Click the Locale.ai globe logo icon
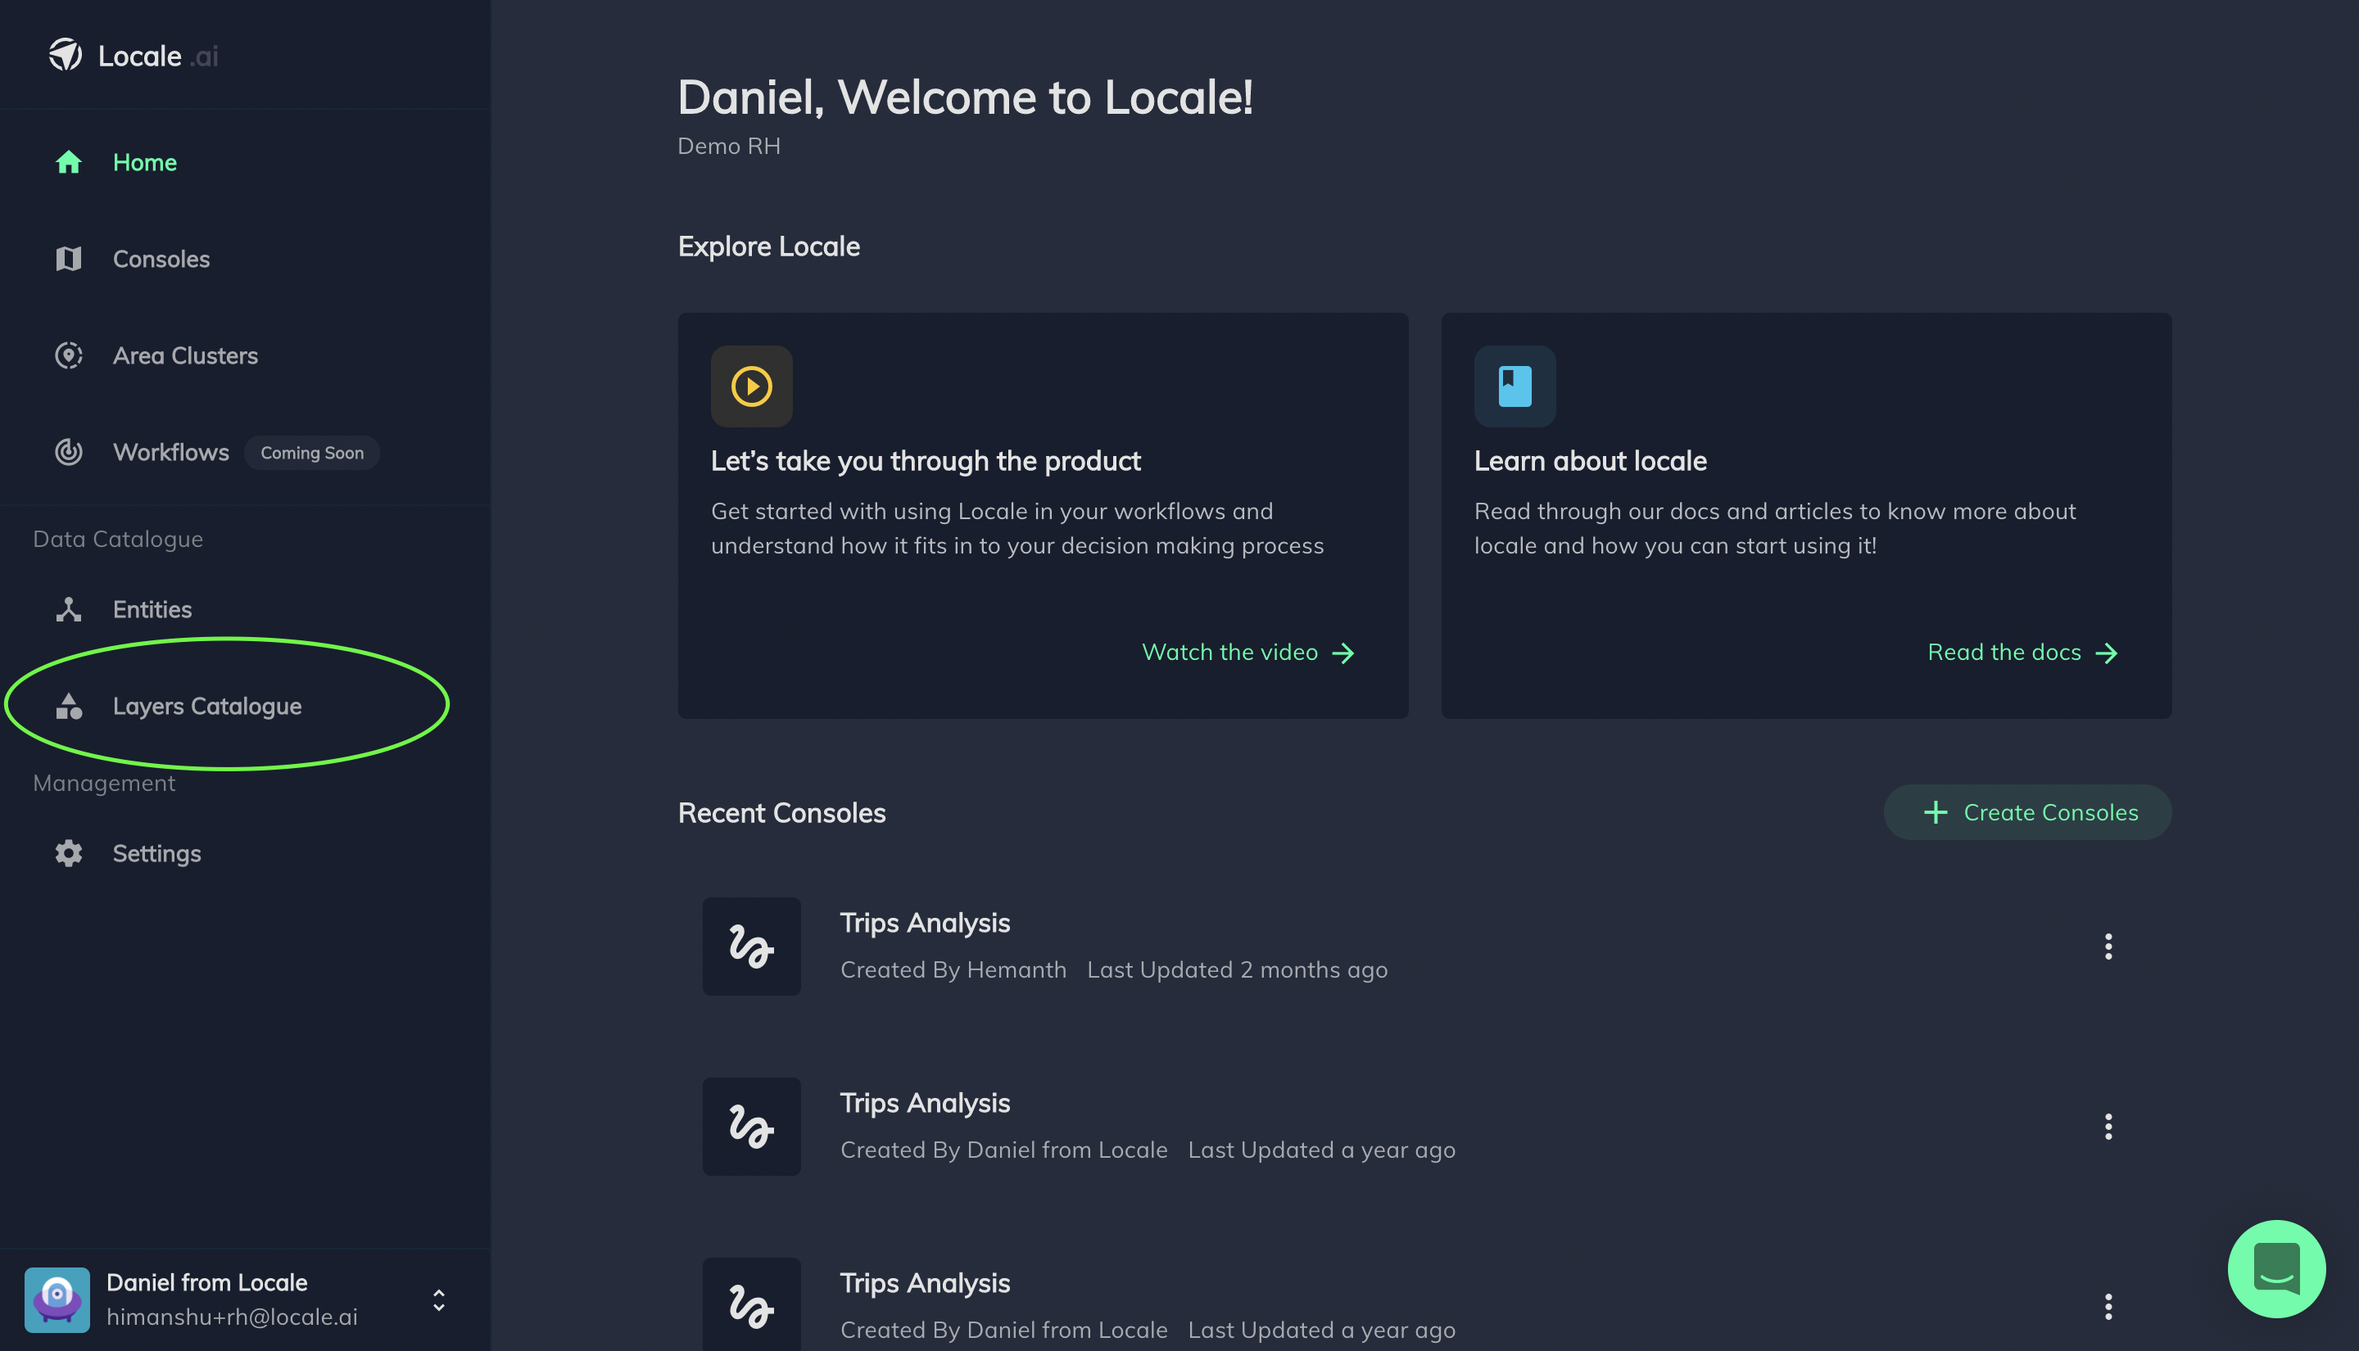The width and height of the screenshot is (2359, 1351). [x=66, y=55]
